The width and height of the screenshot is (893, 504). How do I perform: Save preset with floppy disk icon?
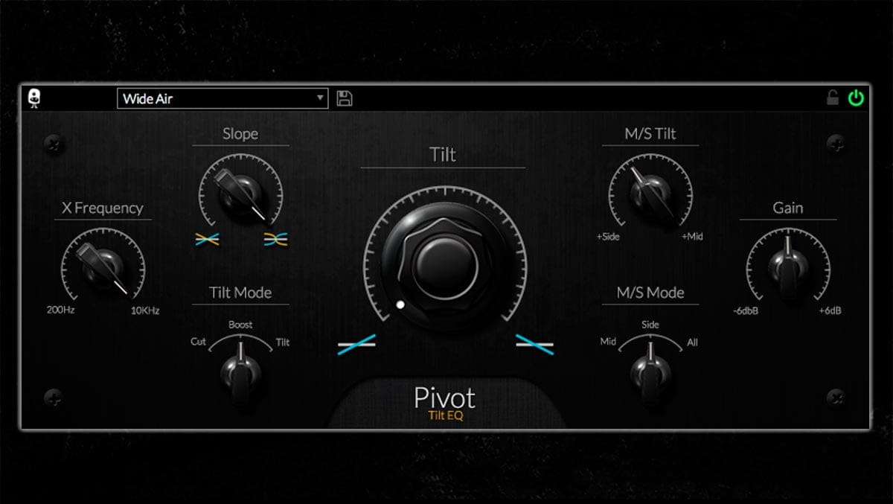[x=345, y=98]
